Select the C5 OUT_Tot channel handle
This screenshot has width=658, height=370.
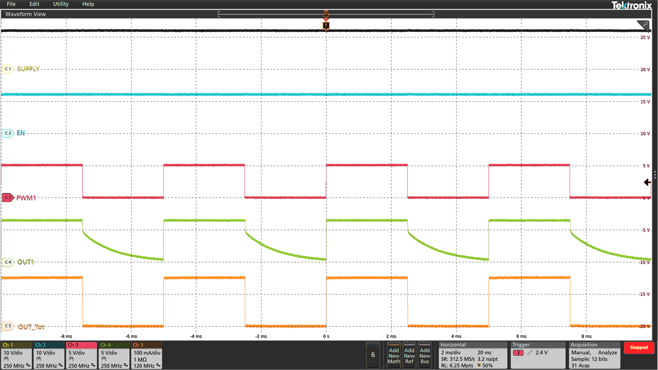[x=8, y=326]
